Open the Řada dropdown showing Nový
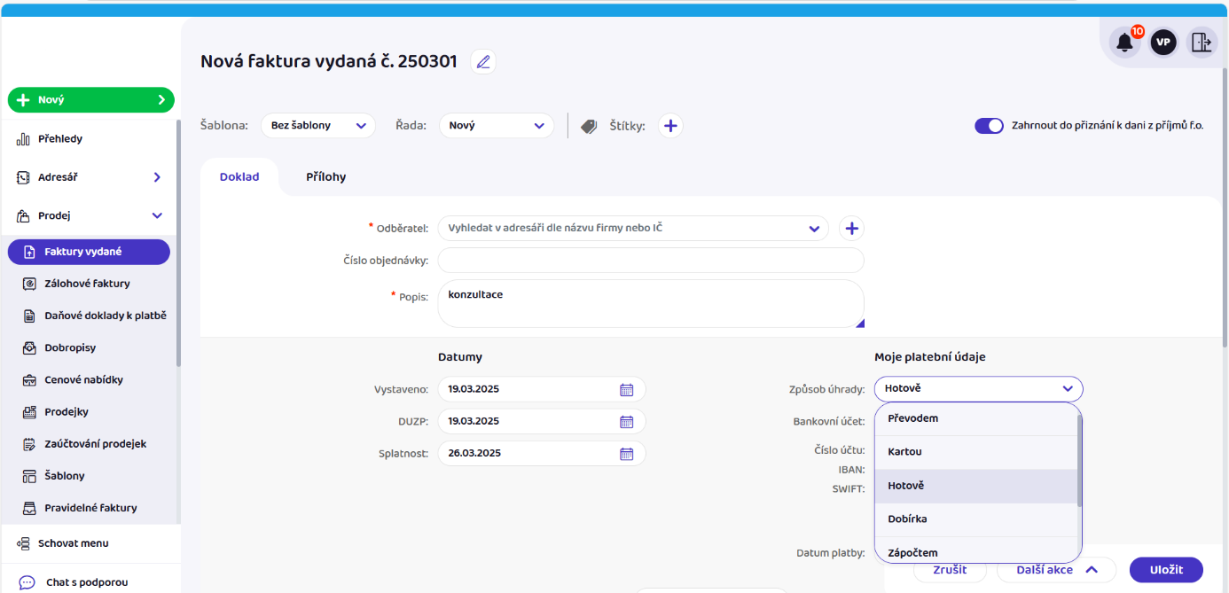1229x593 pixels. click(x=497, y=126)
